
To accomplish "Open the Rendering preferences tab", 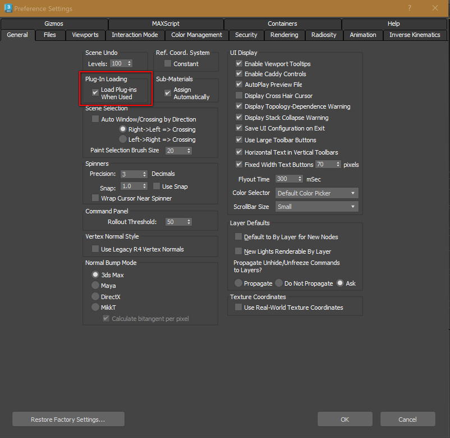I will point(284,35).
